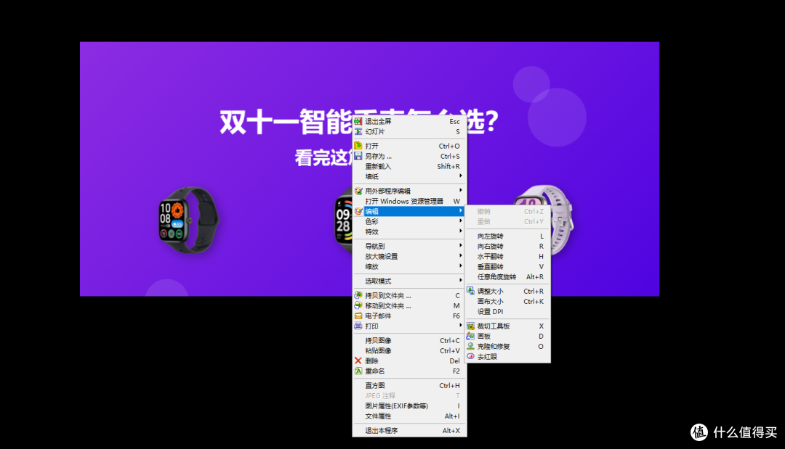Image resolution: width=785 pixels, height=449 pixels.
Task: Open 画布大小 canvas size
Action: [x=507, y=301]
